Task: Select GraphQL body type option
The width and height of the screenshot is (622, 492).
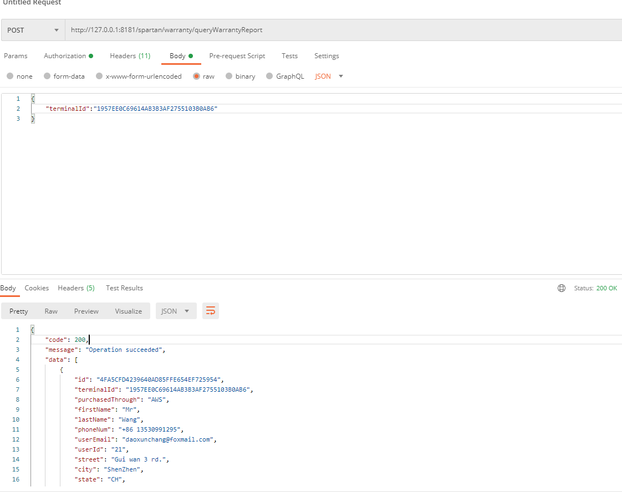Action: coord(269,76)
